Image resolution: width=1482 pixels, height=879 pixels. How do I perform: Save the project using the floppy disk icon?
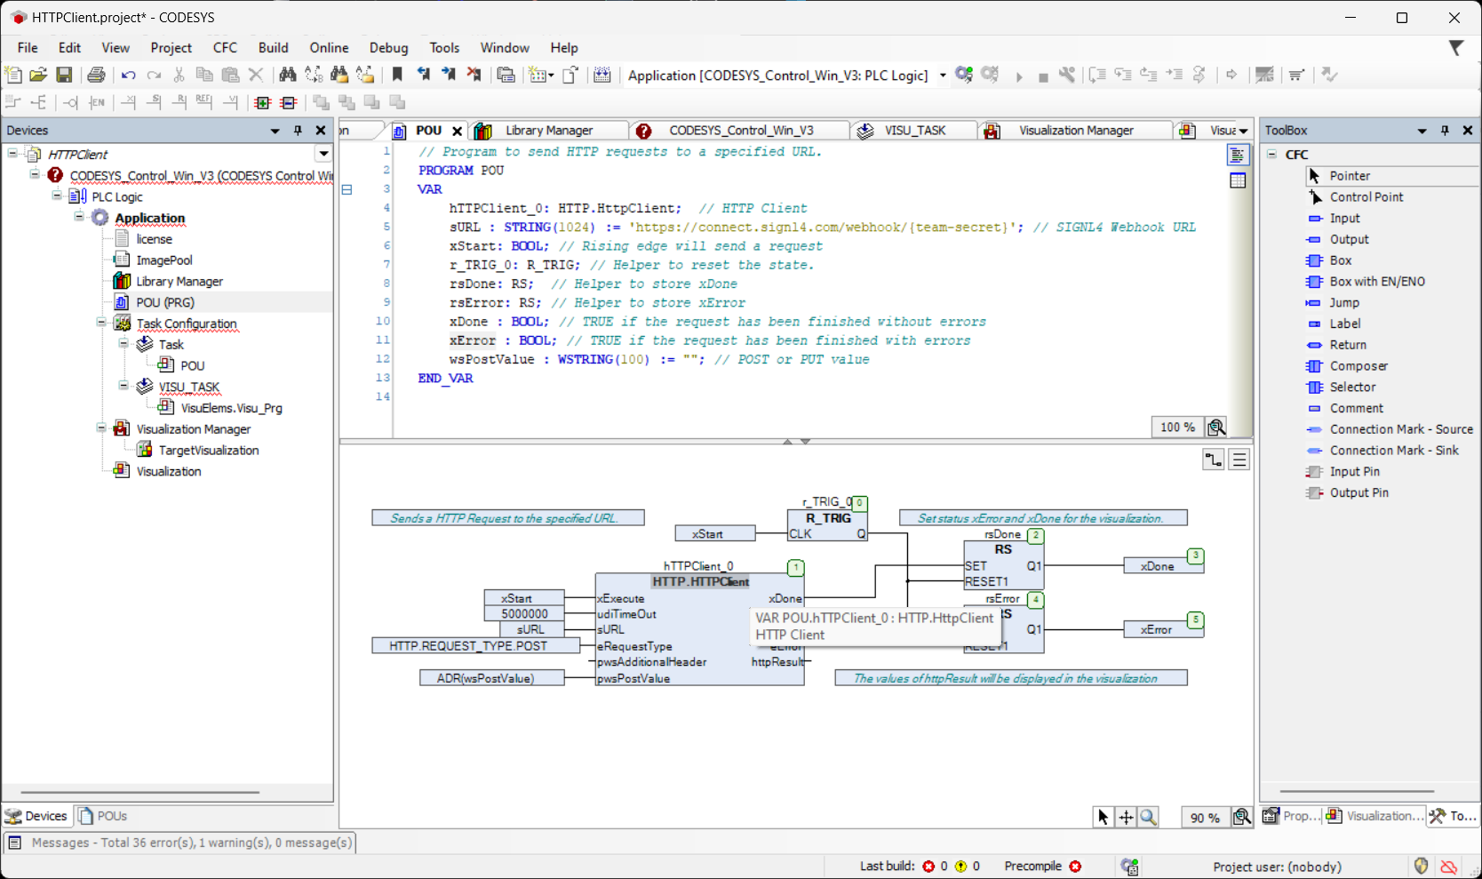coord(64,75)
